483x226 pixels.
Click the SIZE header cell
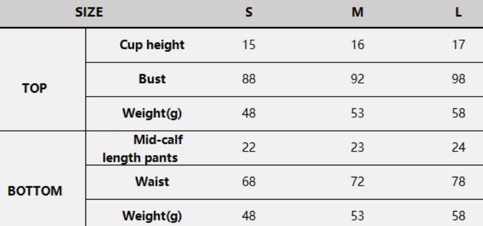tap(89, 12)
